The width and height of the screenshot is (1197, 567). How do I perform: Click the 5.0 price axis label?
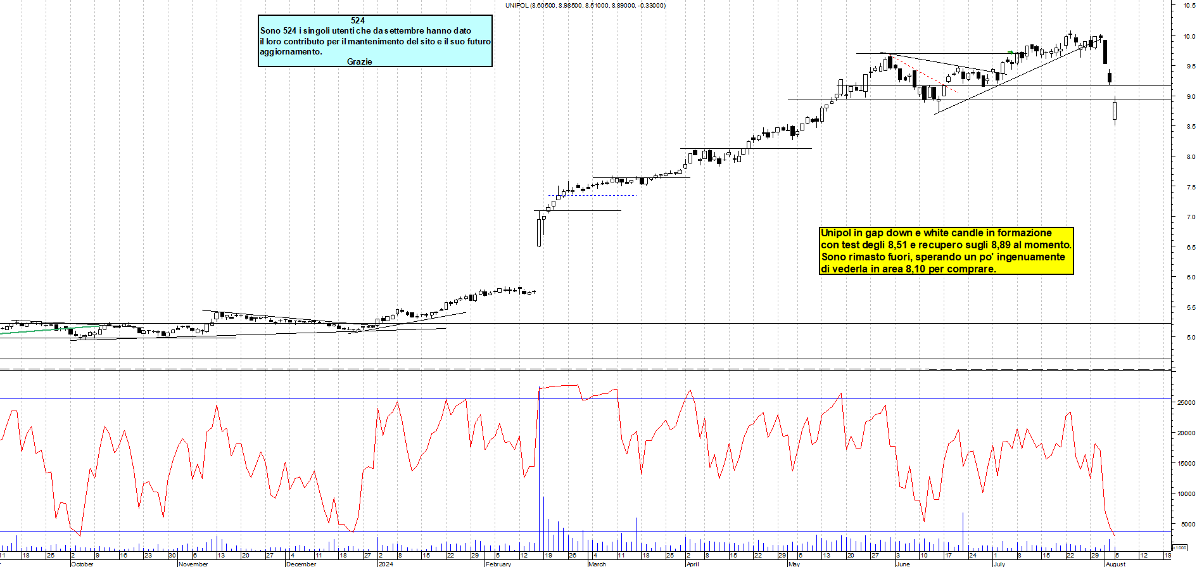coord(1191,337)
